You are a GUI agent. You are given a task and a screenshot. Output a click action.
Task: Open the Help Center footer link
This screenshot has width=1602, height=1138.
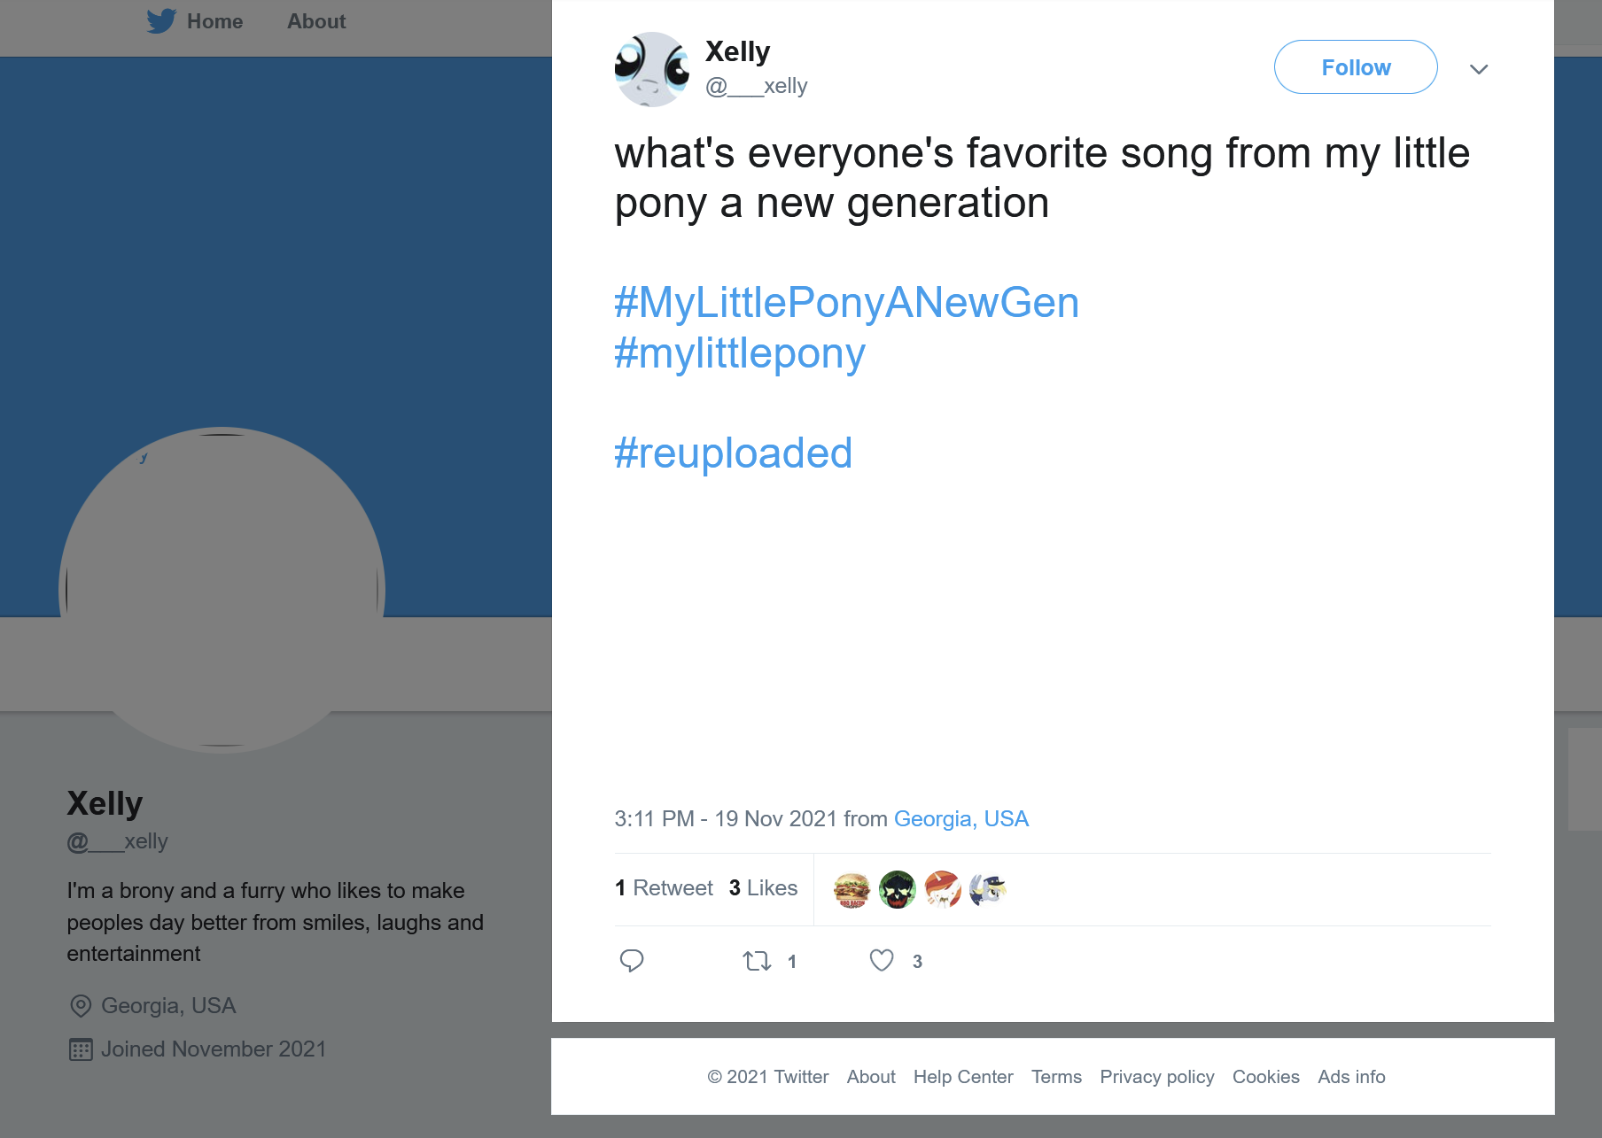pos(963,1077)
